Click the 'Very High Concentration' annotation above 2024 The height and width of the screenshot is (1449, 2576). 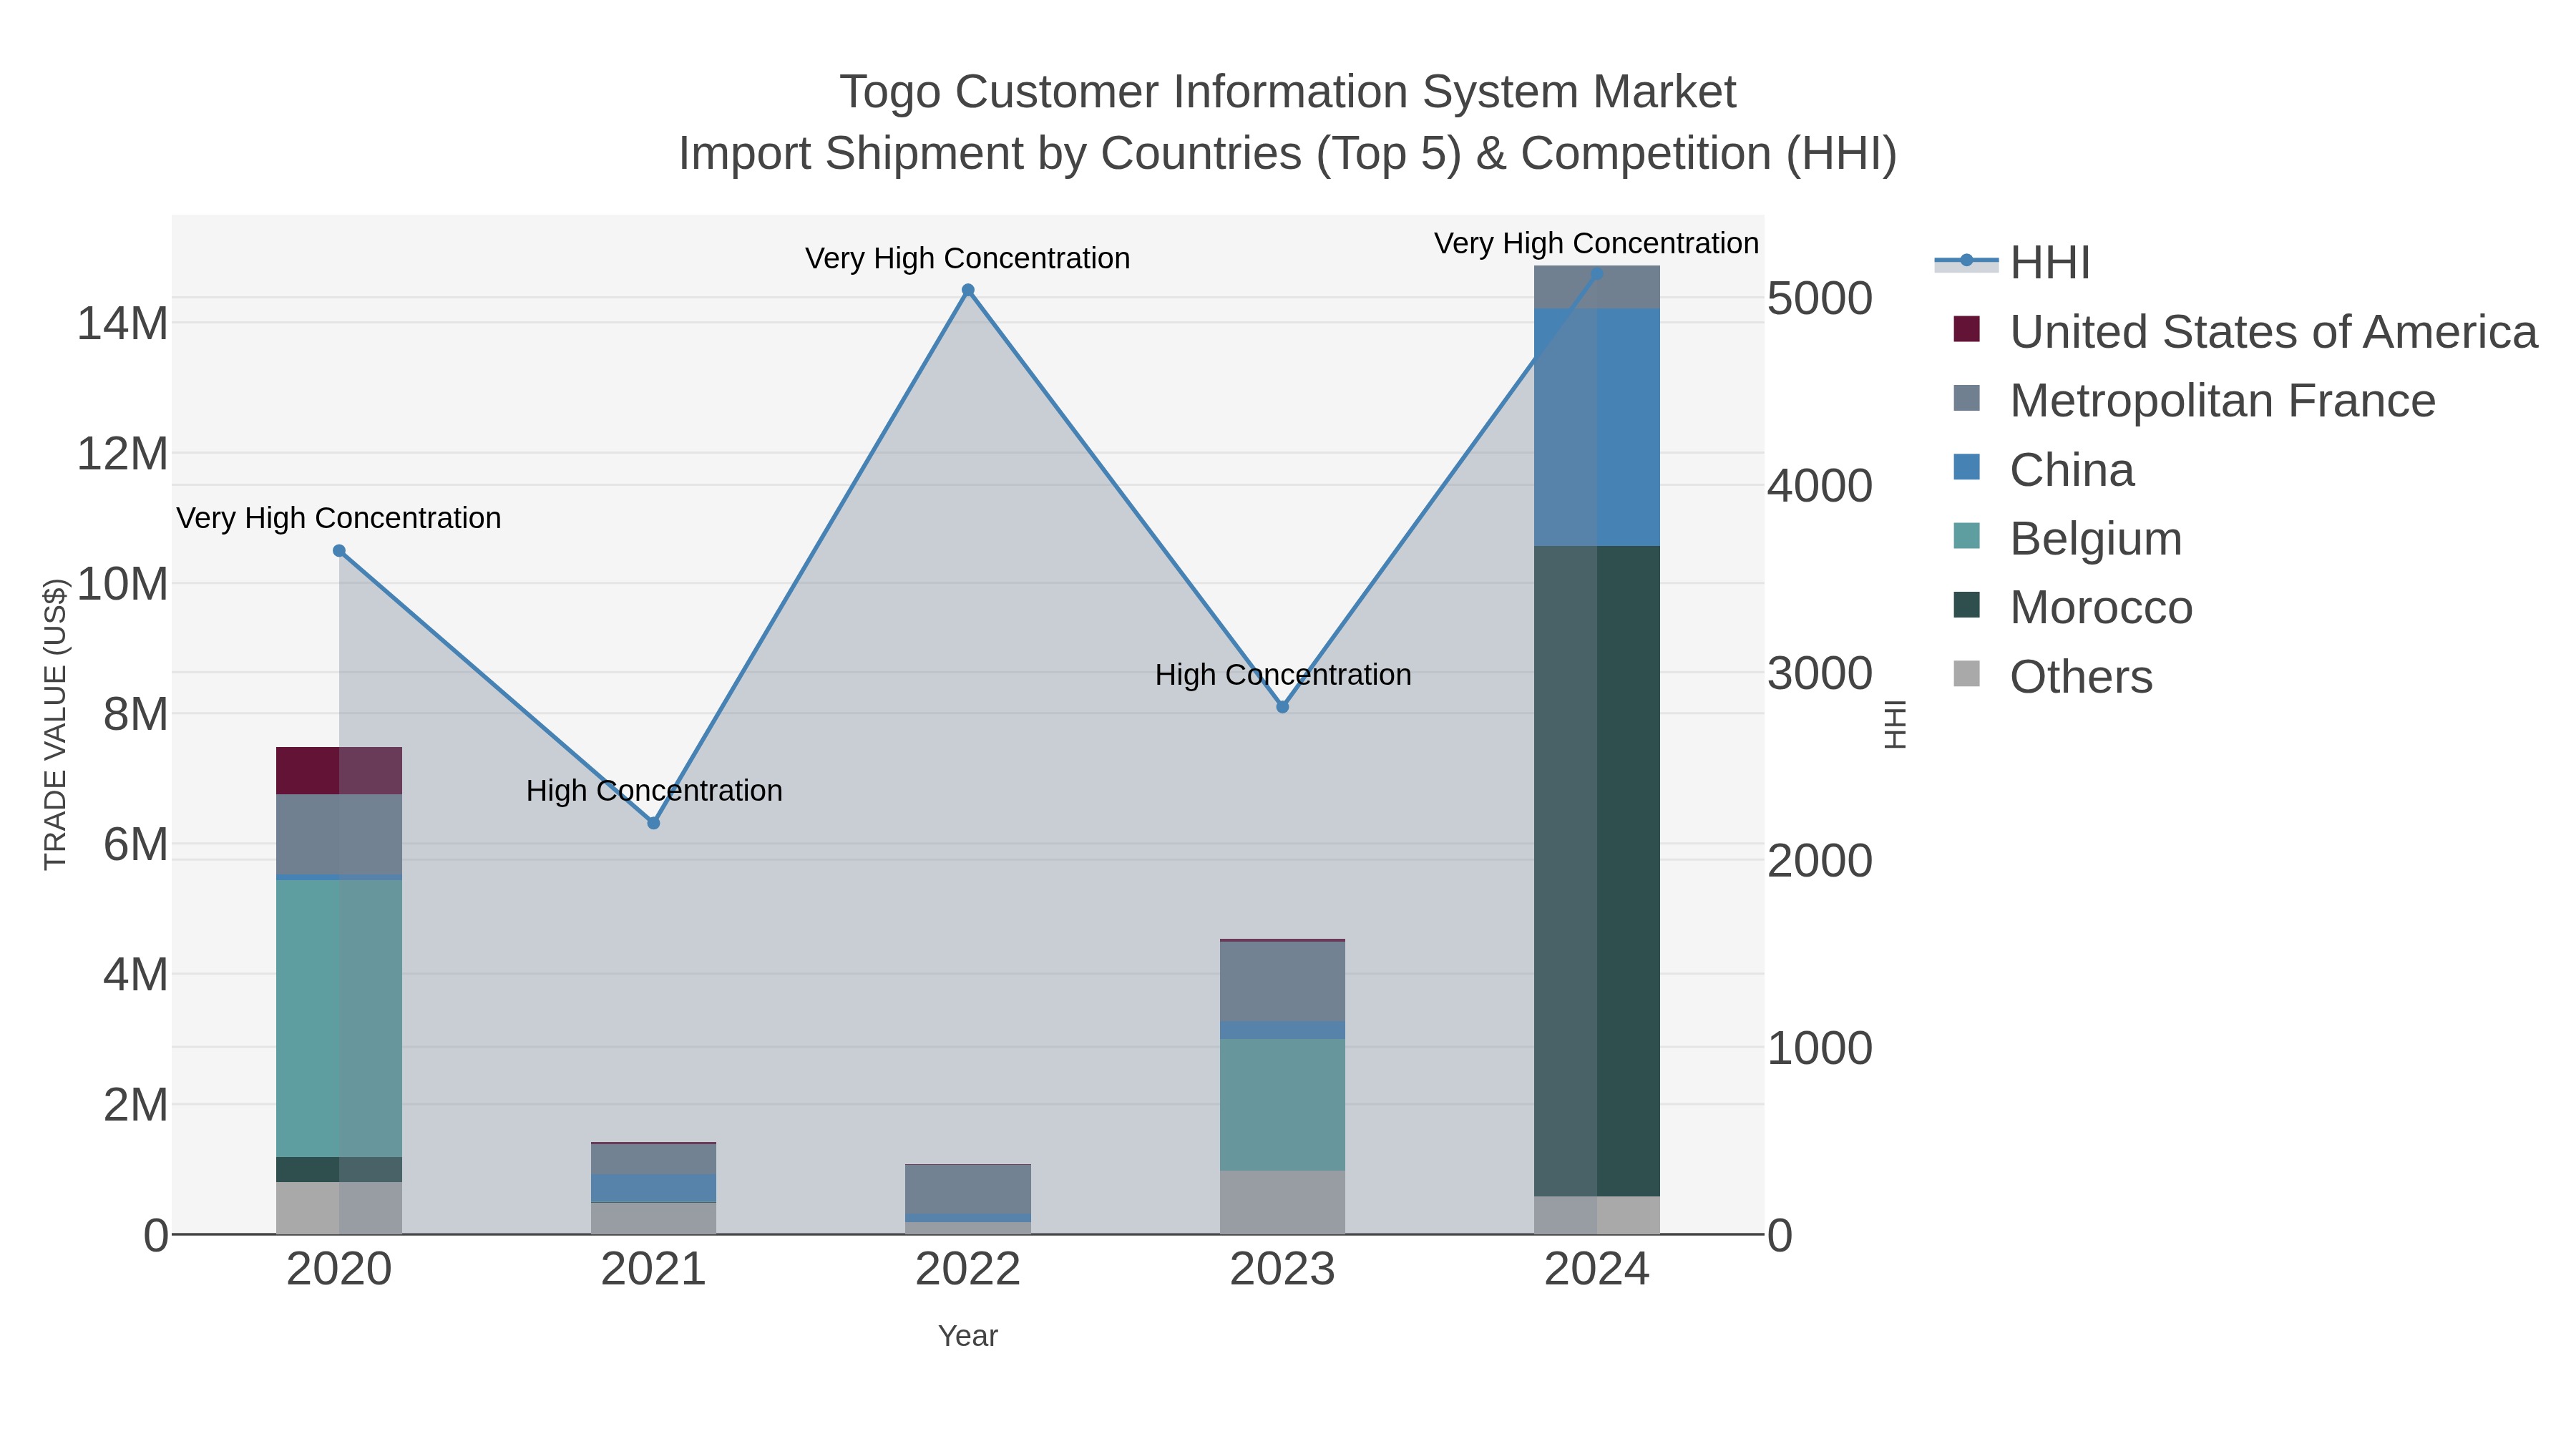tap(1596, 243)
